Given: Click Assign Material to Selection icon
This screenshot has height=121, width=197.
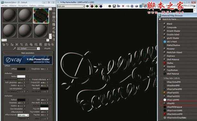Looking at the screenshot, I should click(12, 44).
